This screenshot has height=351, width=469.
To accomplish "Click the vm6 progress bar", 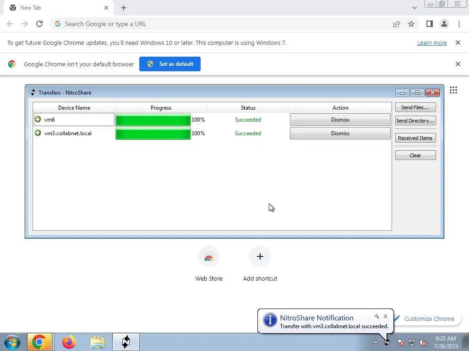I will (x=153, y=120).
